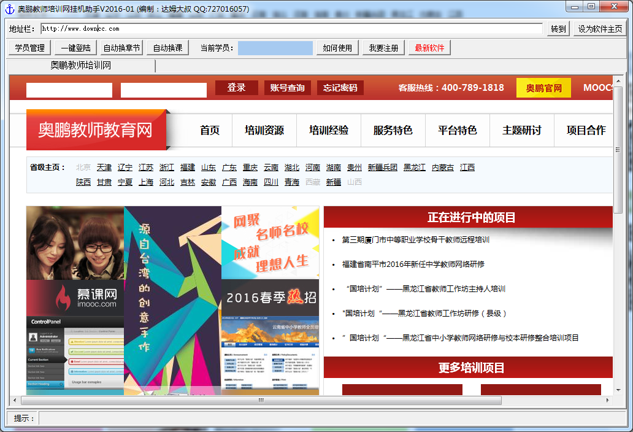Click 设为软件主页 at top right
The width and height of the screenshot is (633, 432).
coord(599,28)
